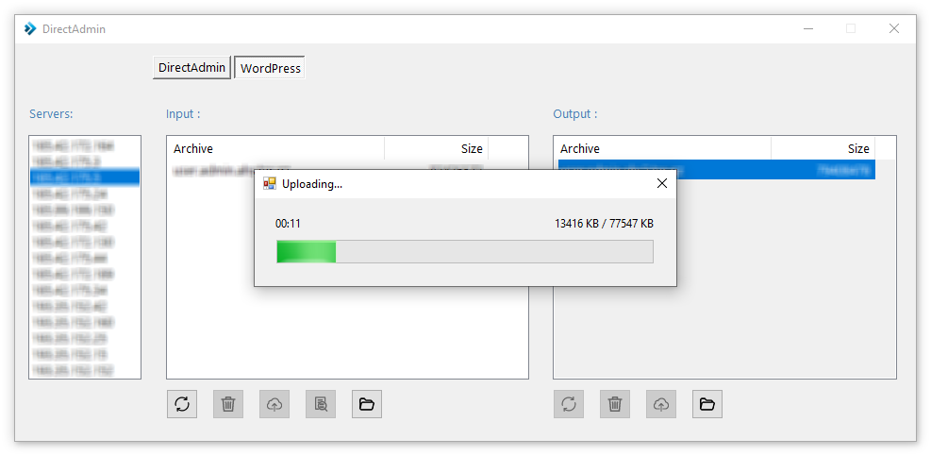Click the '13416 KB / 77547 KB' transfer text
The height and width of the screenshot is (456, 931).
coord(604,224)
